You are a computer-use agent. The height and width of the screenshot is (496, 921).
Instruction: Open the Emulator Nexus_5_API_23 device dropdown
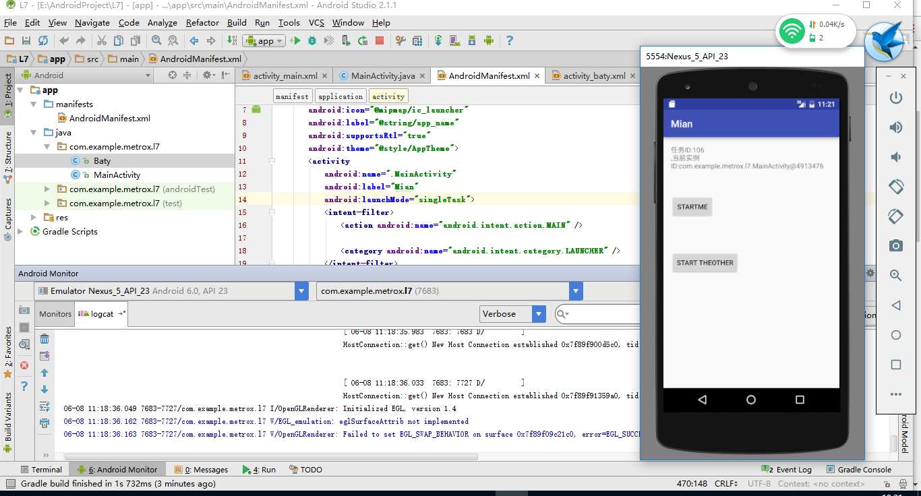[301, 291]
